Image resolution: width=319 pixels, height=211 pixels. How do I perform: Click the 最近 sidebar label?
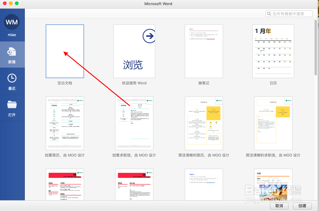tap(12, 88)
